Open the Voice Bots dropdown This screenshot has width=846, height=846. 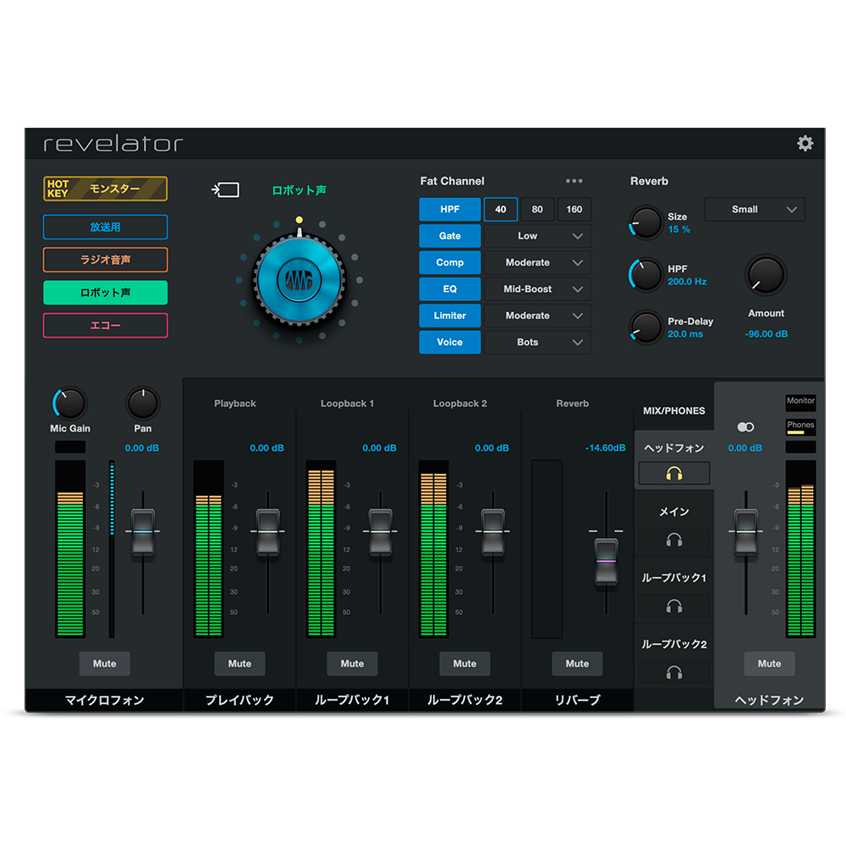pyautogui.click(x=537, y=342)
